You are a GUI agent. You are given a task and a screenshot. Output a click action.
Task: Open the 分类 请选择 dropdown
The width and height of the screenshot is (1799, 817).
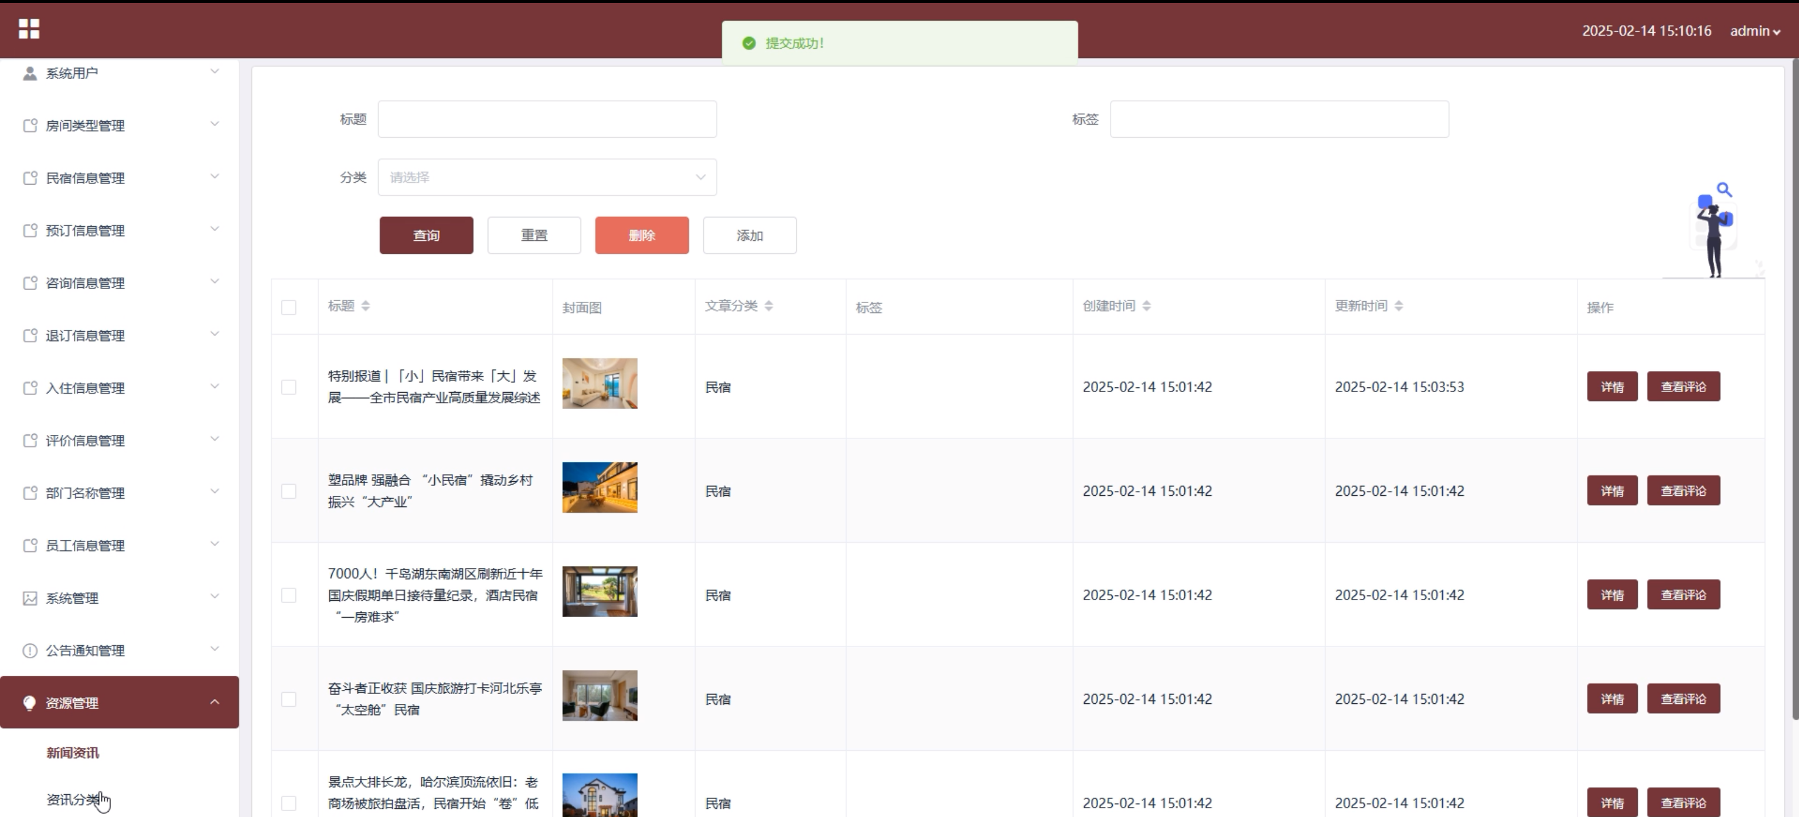pos(547,178)
